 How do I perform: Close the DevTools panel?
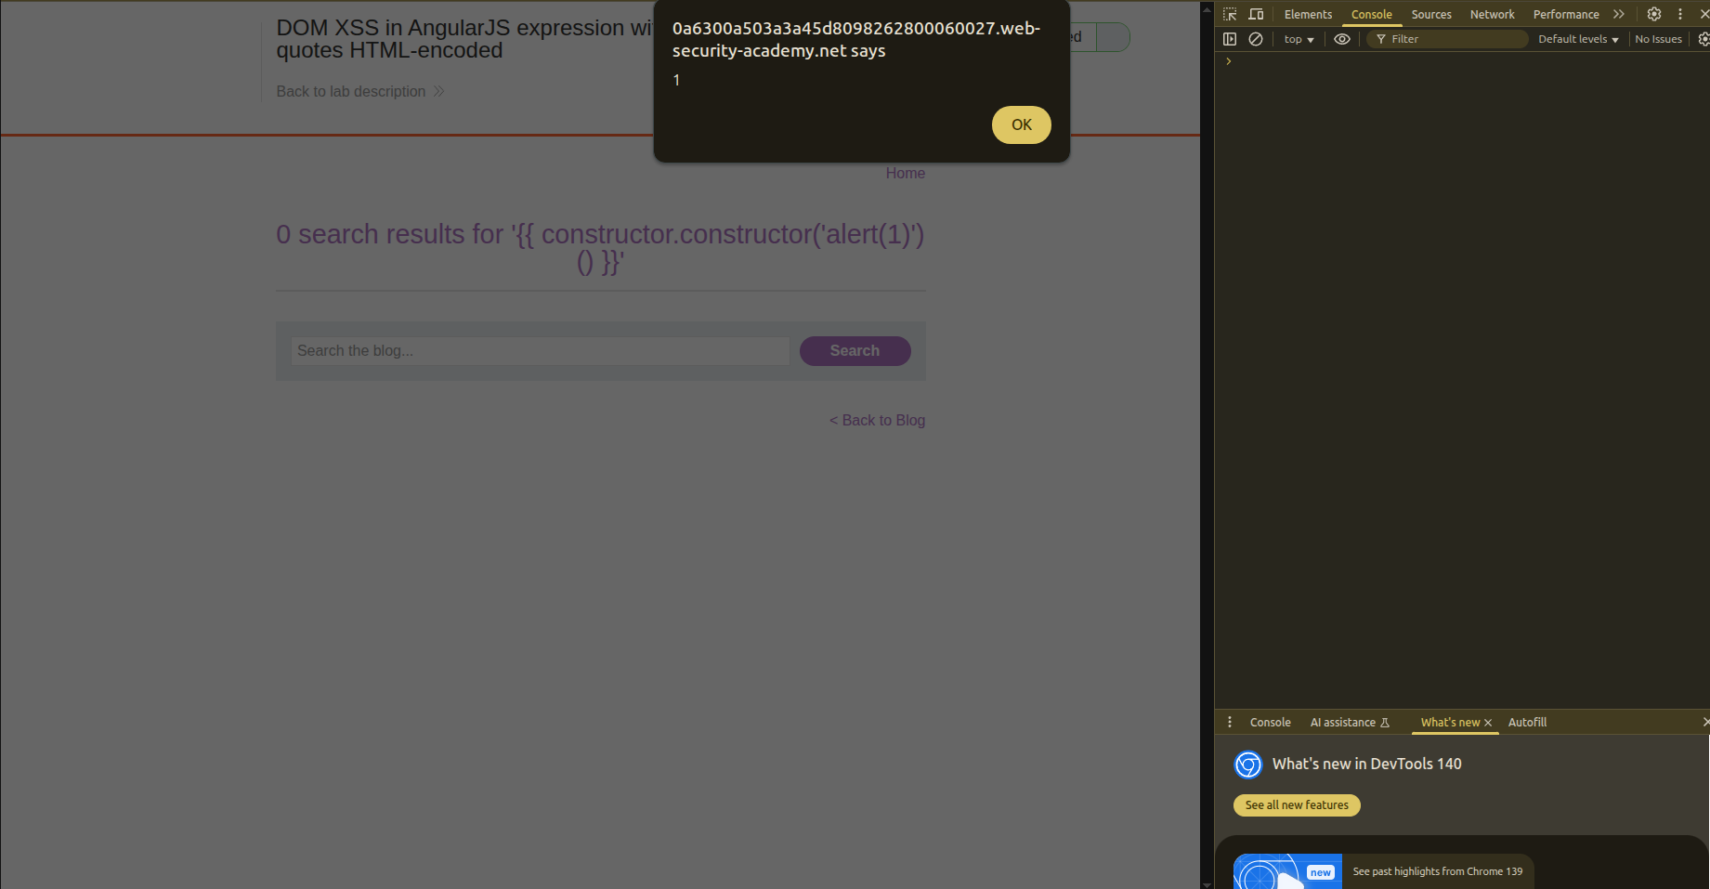tap(1704, 14)
